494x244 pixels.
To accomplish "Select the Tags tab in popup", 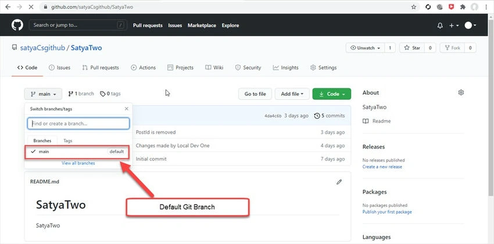I will click(x=68, y=141).
